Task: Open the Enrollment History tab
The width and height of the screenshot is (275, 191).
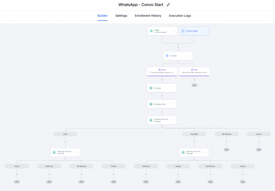Action: point(148,16)
